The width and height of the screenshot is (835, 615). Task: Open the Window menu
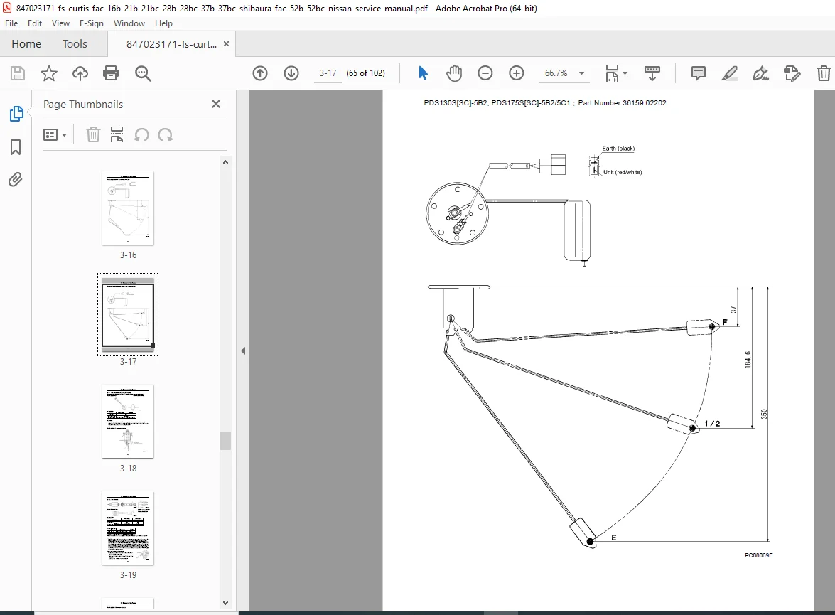click(129, 23)
